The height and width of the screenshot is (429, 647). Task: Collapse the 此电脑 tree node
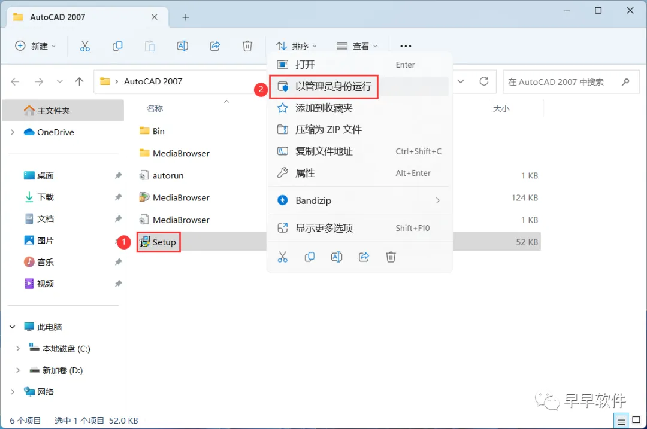pyautogui.click(x=13, y=327)
